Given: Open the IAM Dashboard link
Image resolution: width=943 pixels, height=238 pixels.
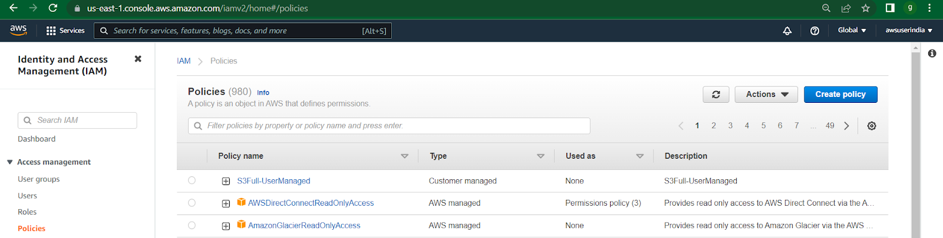Looking at the screenshot, I should pos(37,139).
